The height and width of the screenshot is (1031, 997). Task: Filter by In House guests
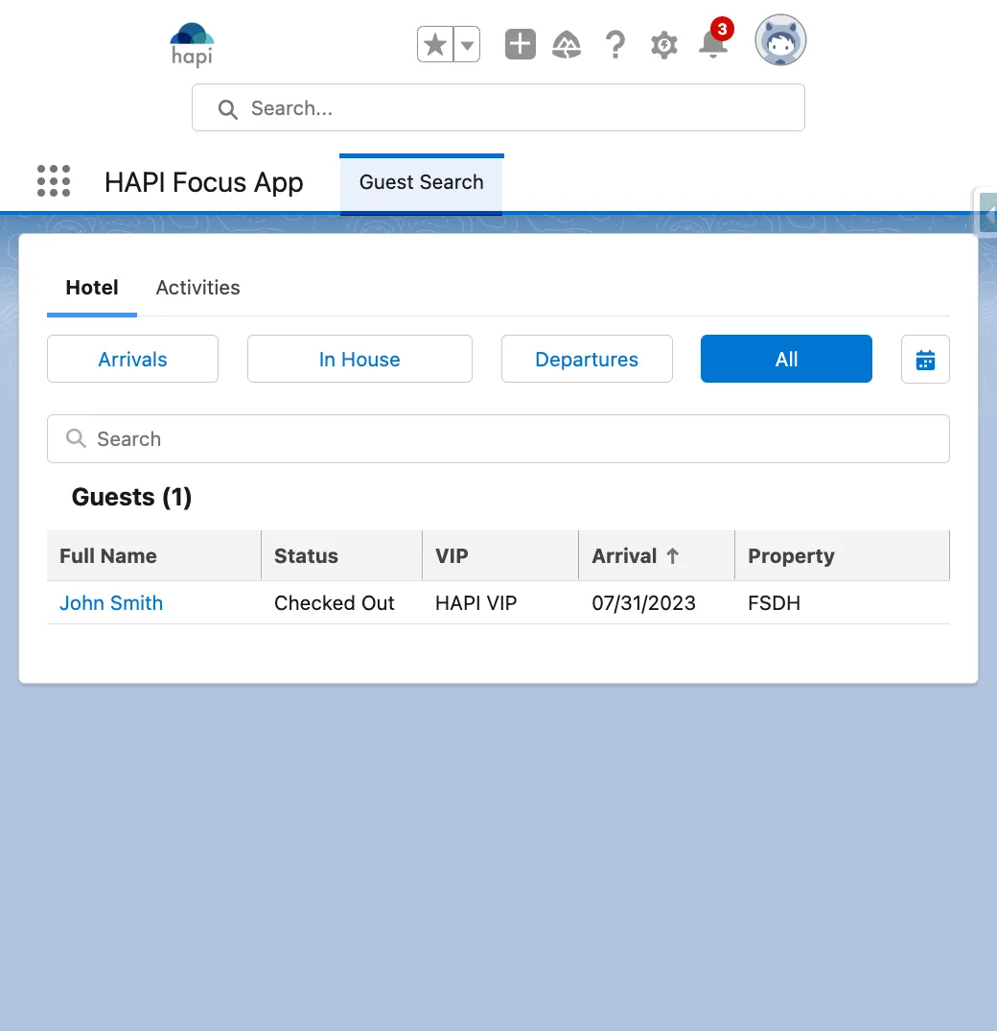click(x=359, y=359)
